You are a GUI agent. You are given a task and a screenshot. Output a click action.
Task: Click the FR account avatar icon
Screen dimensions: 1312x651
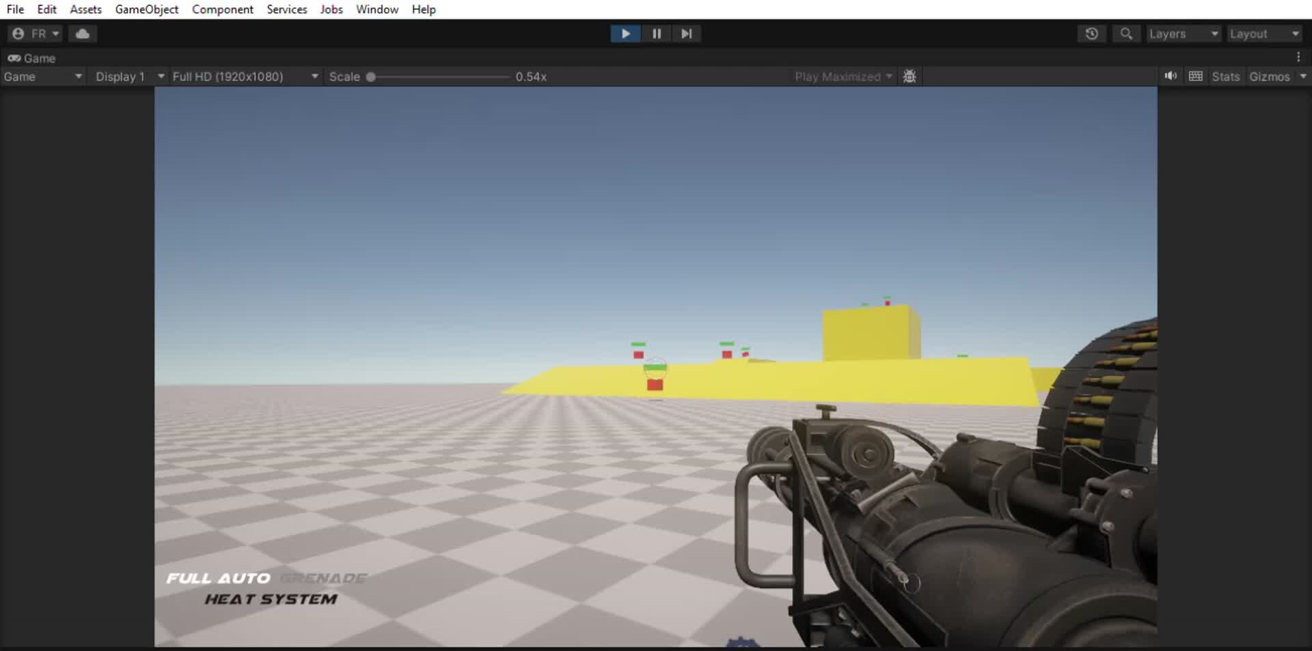(x=18, y=33)
